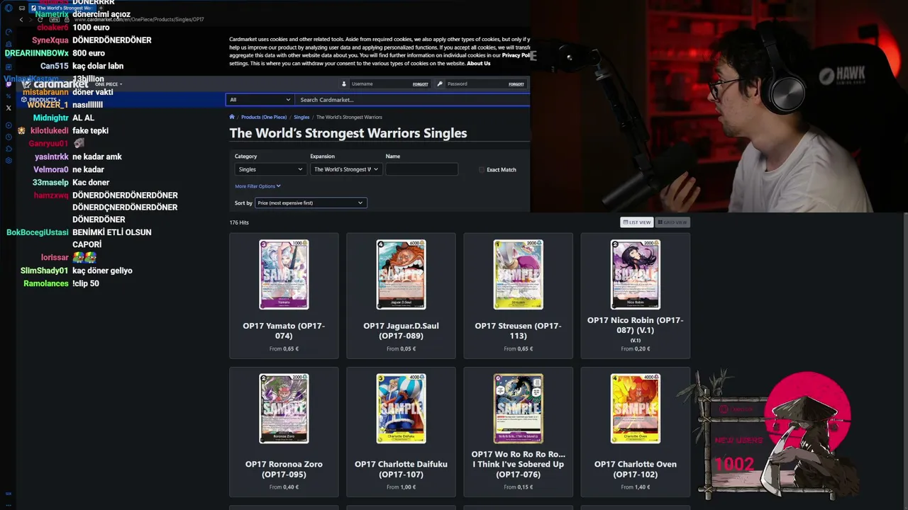908x510 pixels.
Task: Open OP17 Nico Robin (OP17-087) title link
Action: [x=635, y=325]
